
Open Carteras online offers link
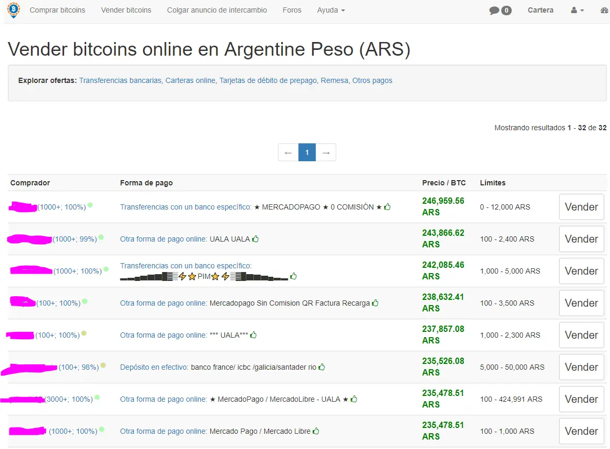[190, 80]
